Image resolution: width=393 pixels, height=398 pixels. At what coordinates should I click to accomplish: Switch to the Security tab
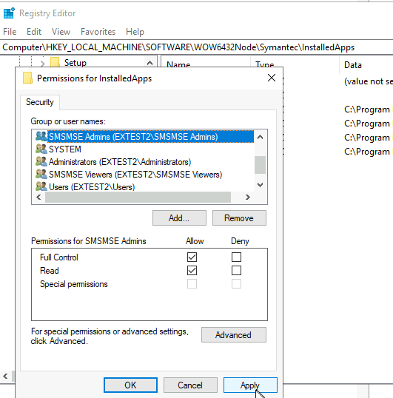point(40,102)
